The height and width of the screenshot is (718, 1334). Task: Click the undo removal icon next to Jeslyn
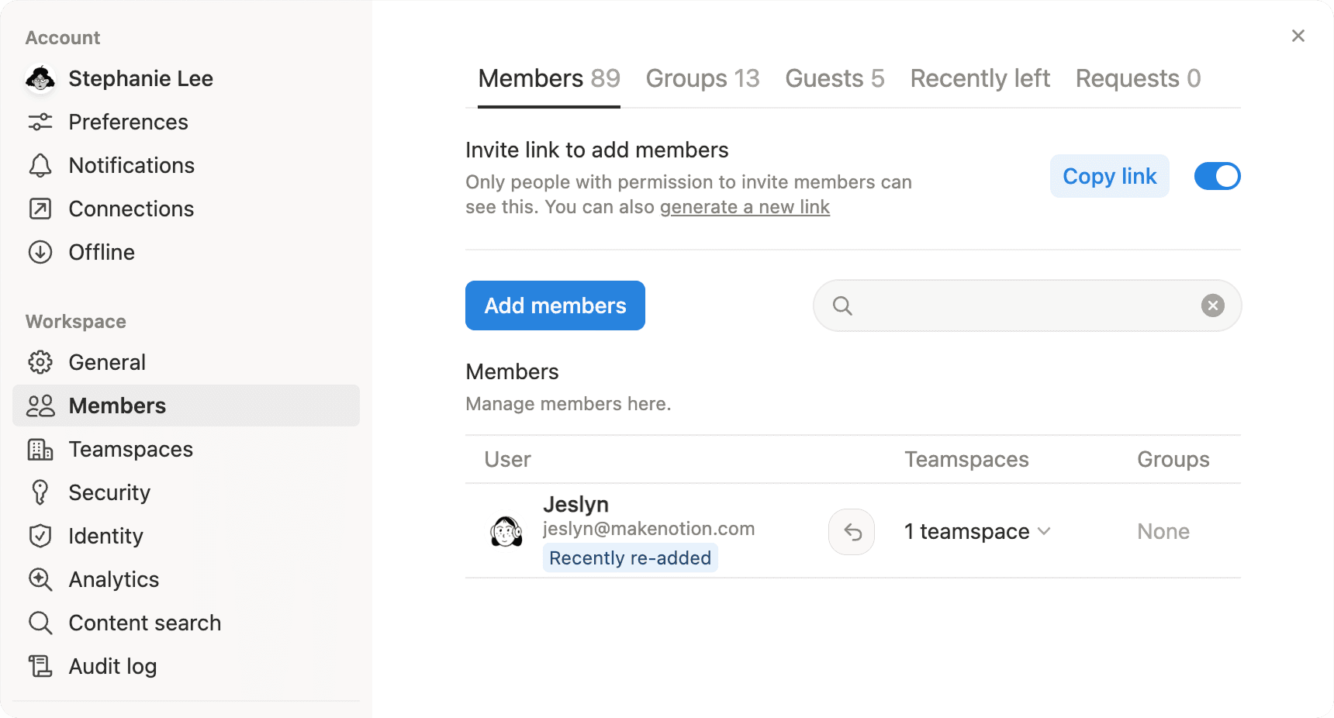coord(851,532)
